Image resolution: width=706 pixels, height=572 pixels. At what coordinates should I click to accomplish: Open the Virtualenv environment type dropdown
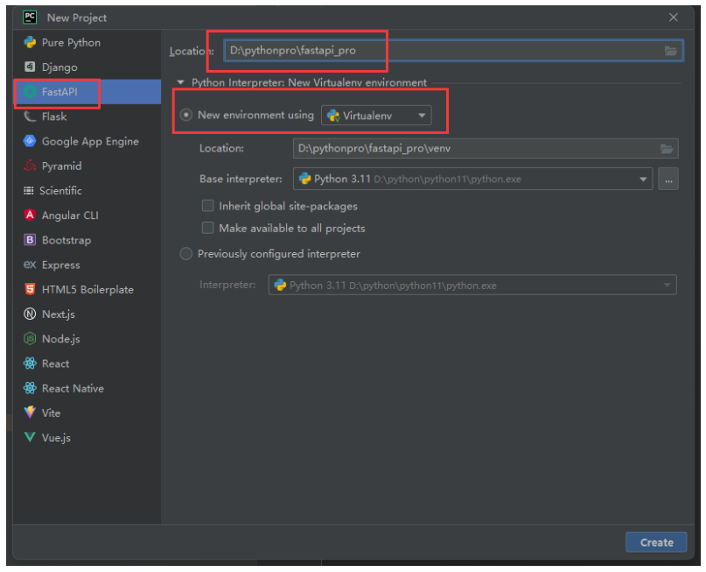(x=376, y=116)
